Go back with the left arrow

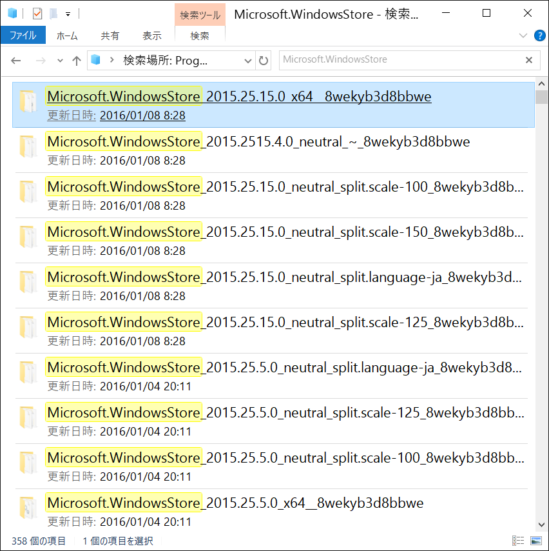tap(16, 61)
